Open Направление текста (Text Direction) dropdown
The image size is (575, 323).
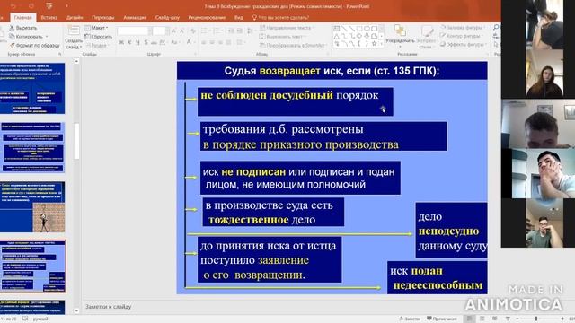click(x=287, y=28)
